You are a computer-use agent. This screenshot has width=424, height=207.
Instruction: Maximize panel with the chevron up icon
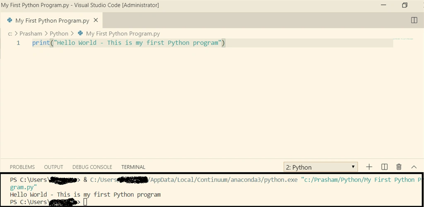click(414, 167)
